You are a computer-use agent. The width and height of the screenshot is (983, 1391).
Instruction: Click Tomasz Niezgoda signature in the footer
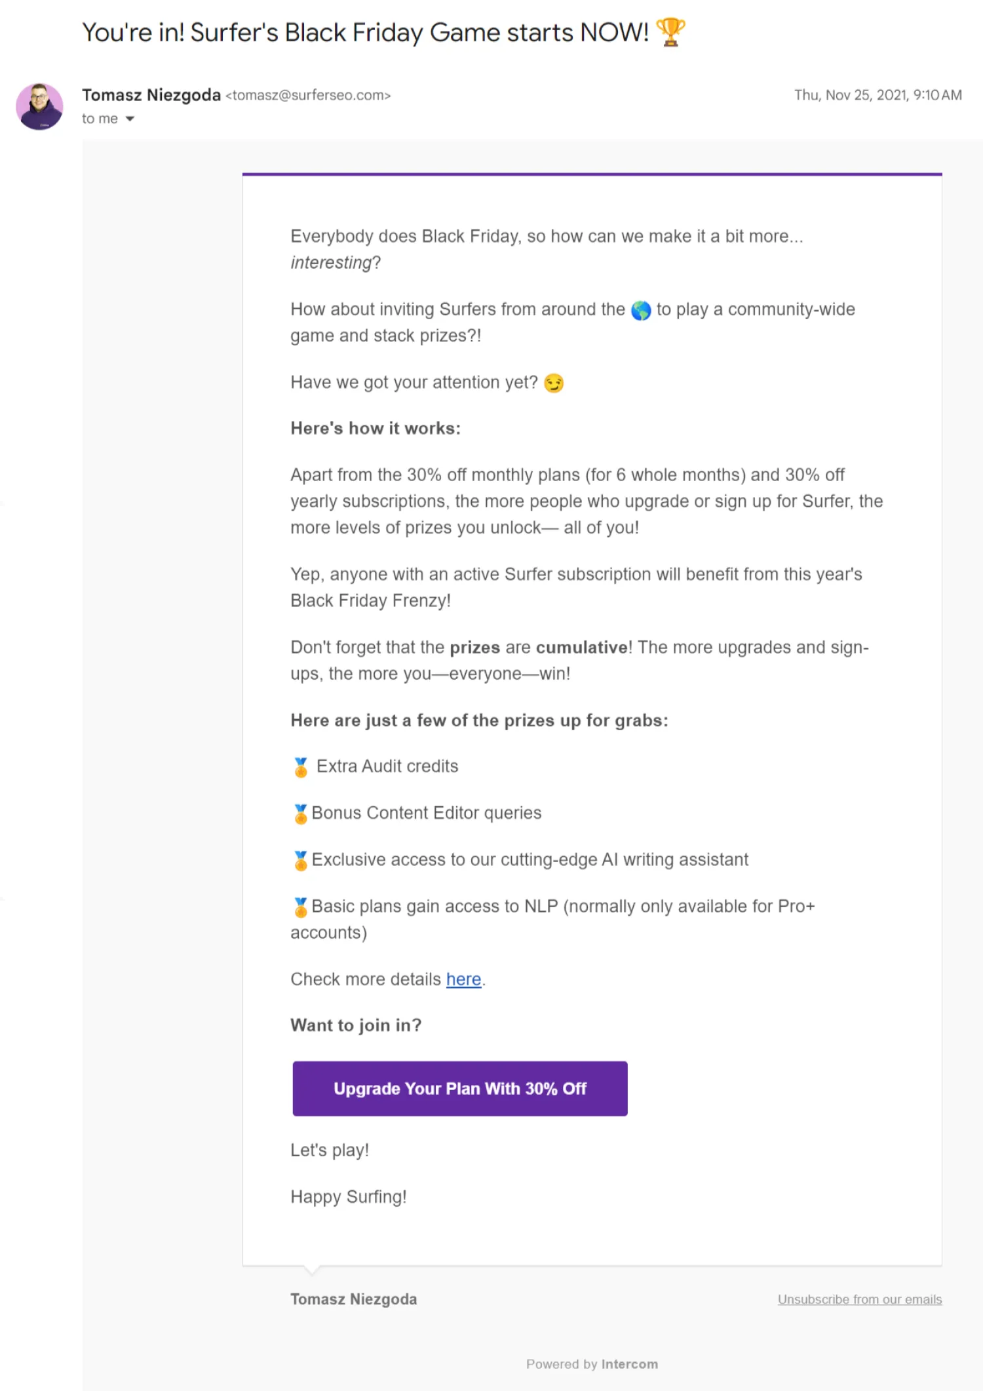coord(353,1299)
